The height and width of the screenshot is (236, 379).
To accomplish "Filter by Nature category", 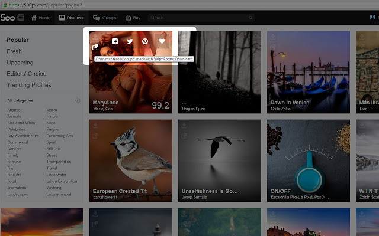I will coord(52,116).
